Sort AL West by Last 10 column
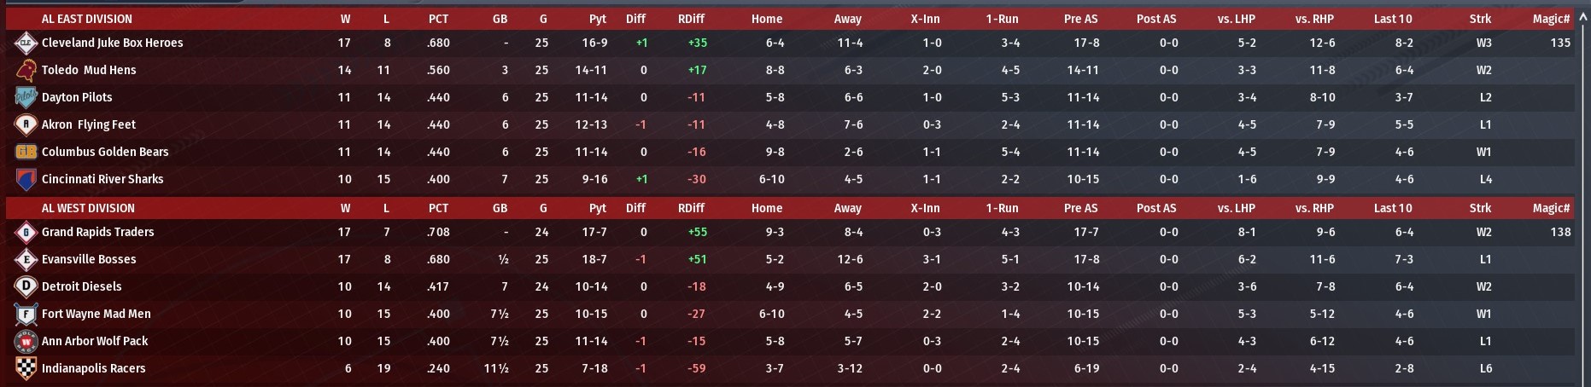This screenshot has width=1591, height=387. (x=1393, y=208)
